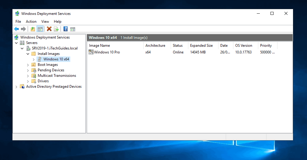Open the Help toolbar icon
Screen dimensions: 307x160
[x=66, y=29]
